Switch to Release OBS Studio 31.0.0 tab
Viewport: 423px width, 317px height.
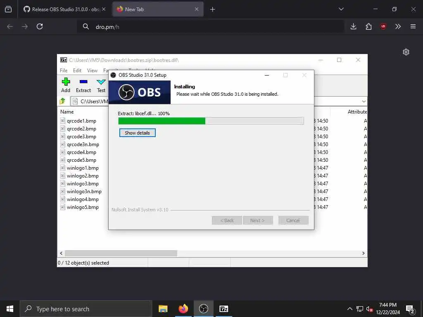(64, 9)
